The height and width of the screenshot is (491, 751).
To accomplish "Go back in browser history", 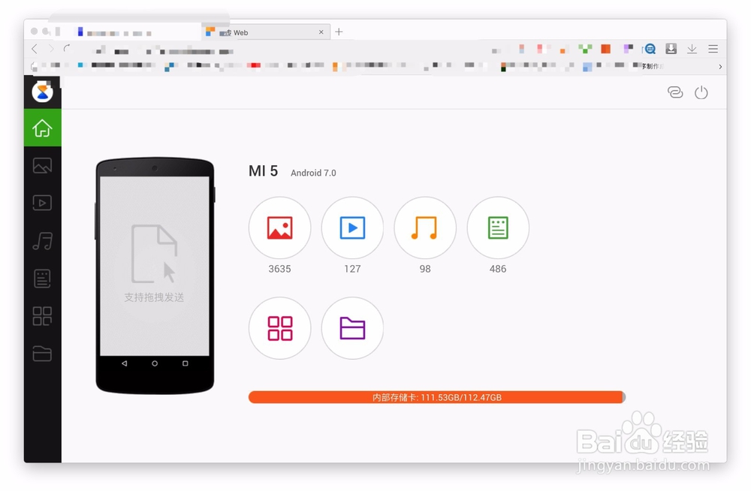I will pyautogui.click(x=35, y=48).
